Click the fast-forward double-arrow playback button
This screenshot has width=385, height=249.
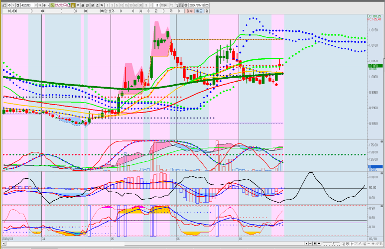pyautogui.click(x=319, y=244)
